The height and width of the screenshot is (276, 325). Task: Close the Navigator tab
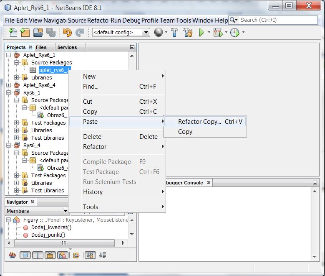pos(32,202)
